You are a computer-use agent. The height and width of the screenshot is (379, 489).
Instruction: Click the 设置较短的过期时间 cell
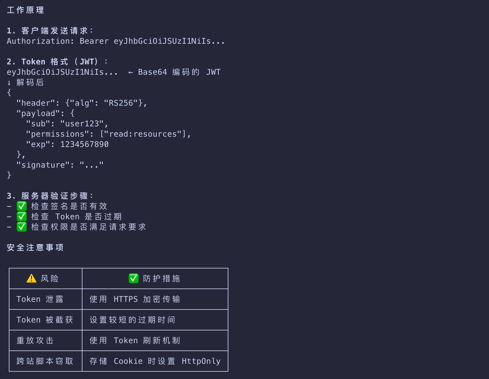tap(132, 320)
